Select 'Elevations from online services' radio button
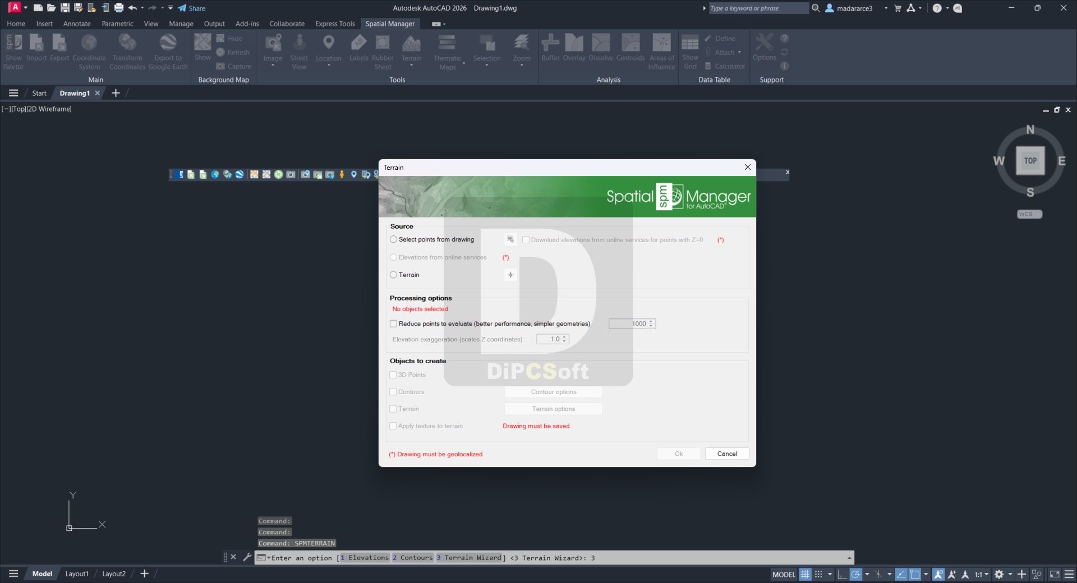The height and width of the screenshot is (583, 1077). (x=393, y=257)
